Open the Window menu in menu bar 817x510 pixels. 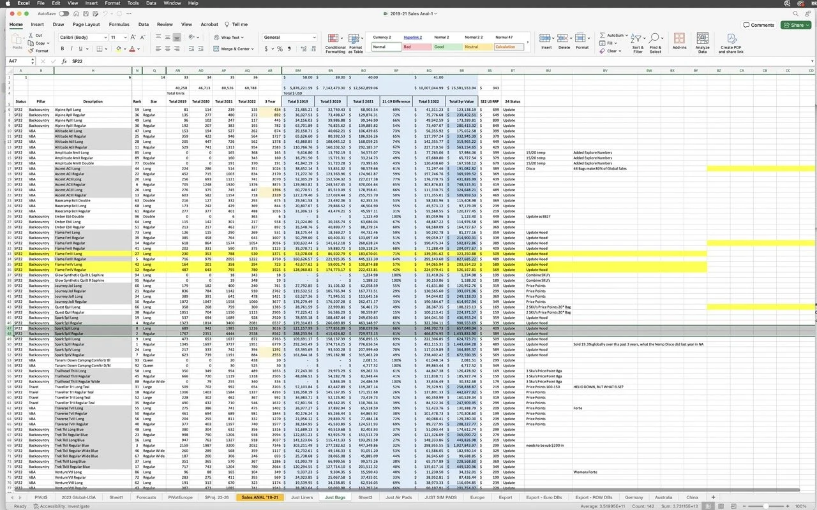coord(172,3)
